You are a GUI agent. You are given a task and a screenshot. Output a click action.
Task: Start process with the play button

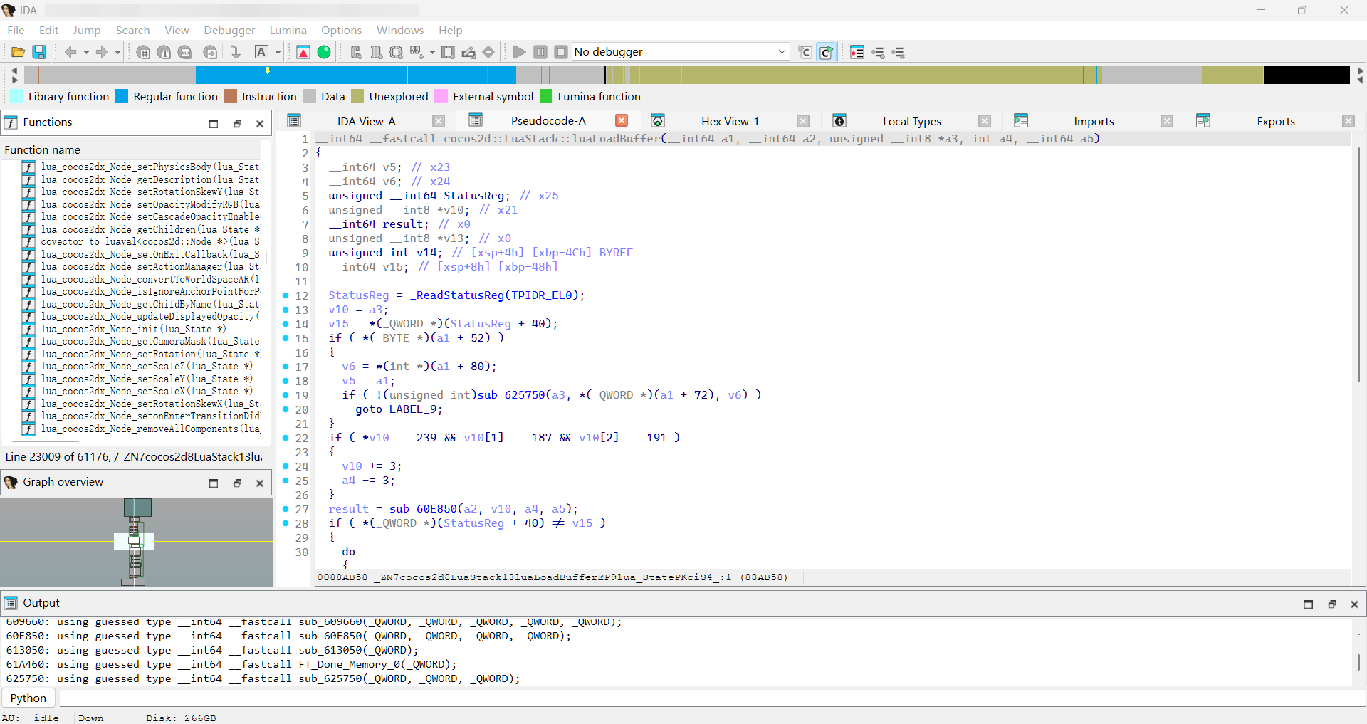point(520,52)
